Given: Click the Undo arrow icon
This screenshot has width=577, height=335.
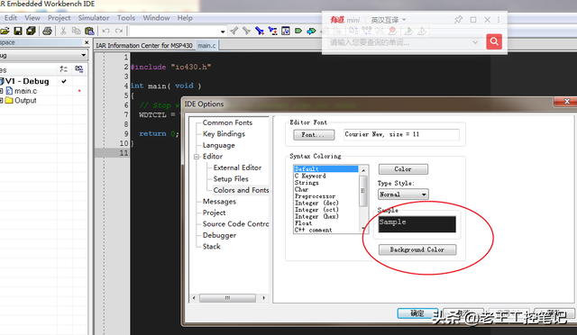Looking at the screenshot, I should tap(106, 31).
